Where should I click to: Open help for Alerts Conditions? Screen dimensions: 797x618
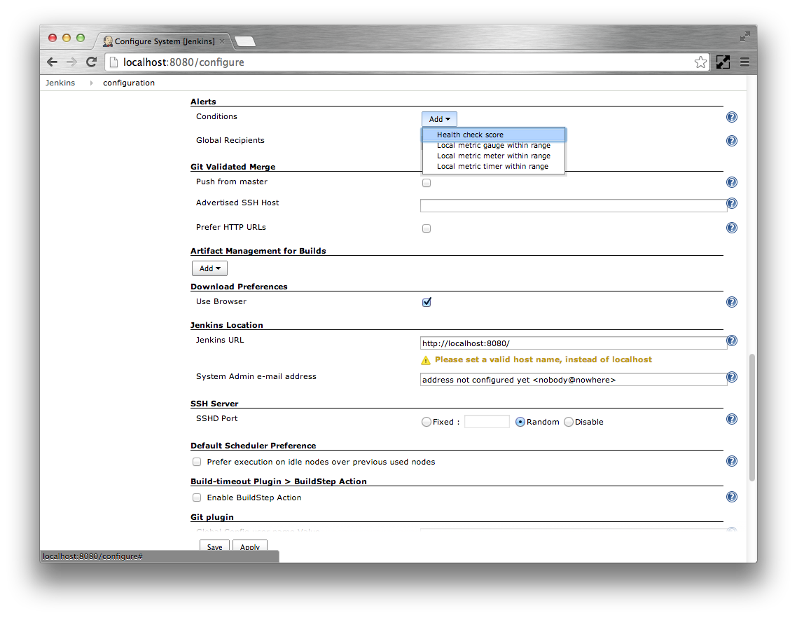point(731,117)
